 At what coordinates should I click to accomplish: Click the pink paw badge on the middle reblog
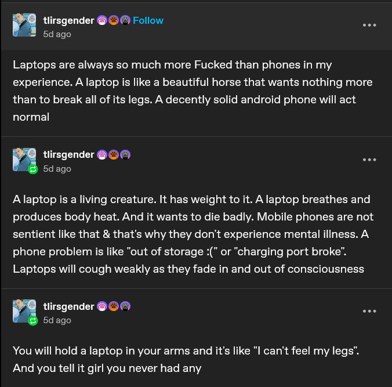pyautogui.click(x=102, y=154)
